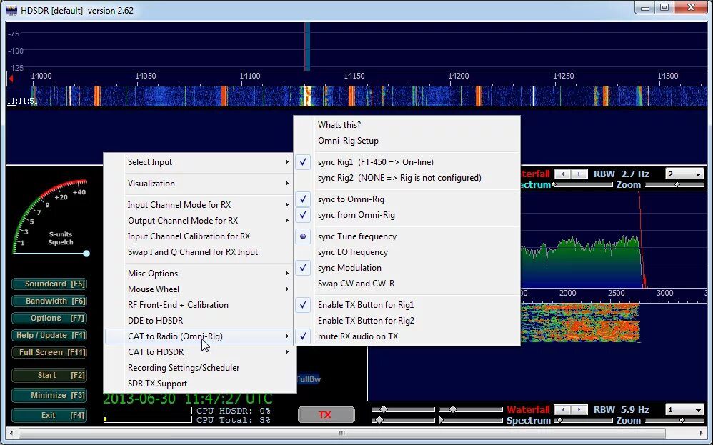Screen dimensions: 713x445
Task: Adjust the lower Zoom slider
Action: click(682, 421)
